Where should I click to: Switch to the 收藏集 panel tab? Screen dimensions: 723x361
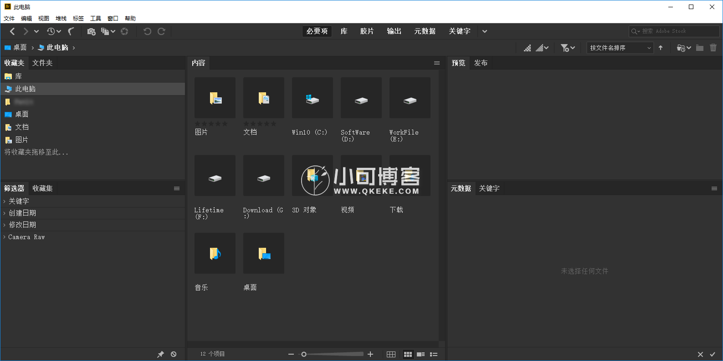pyautogui.click(x=42, y=189)
